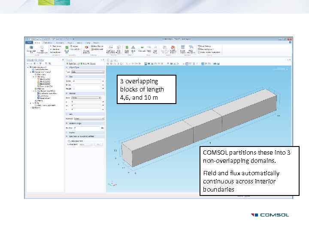The width and height of the screenshot is (309, 232).
Task: Click the Build Selected icon in Settings panel
Action: (x=68, y=64)
